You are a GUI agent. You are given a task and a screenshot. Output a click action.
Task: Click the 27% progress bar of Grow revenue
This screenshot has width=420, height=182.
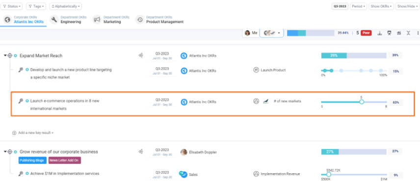pos(354,152)
